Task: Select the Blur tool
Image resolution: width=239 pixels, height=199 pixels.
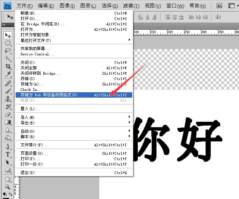Action: click(x=8, y=130)
